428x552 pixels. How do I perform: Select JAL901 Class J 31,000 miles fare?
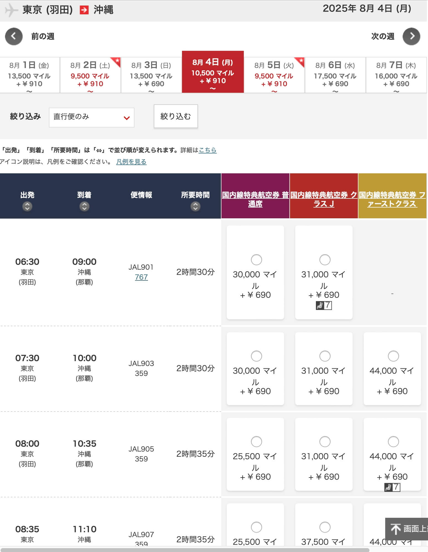(x=325, y=259)
